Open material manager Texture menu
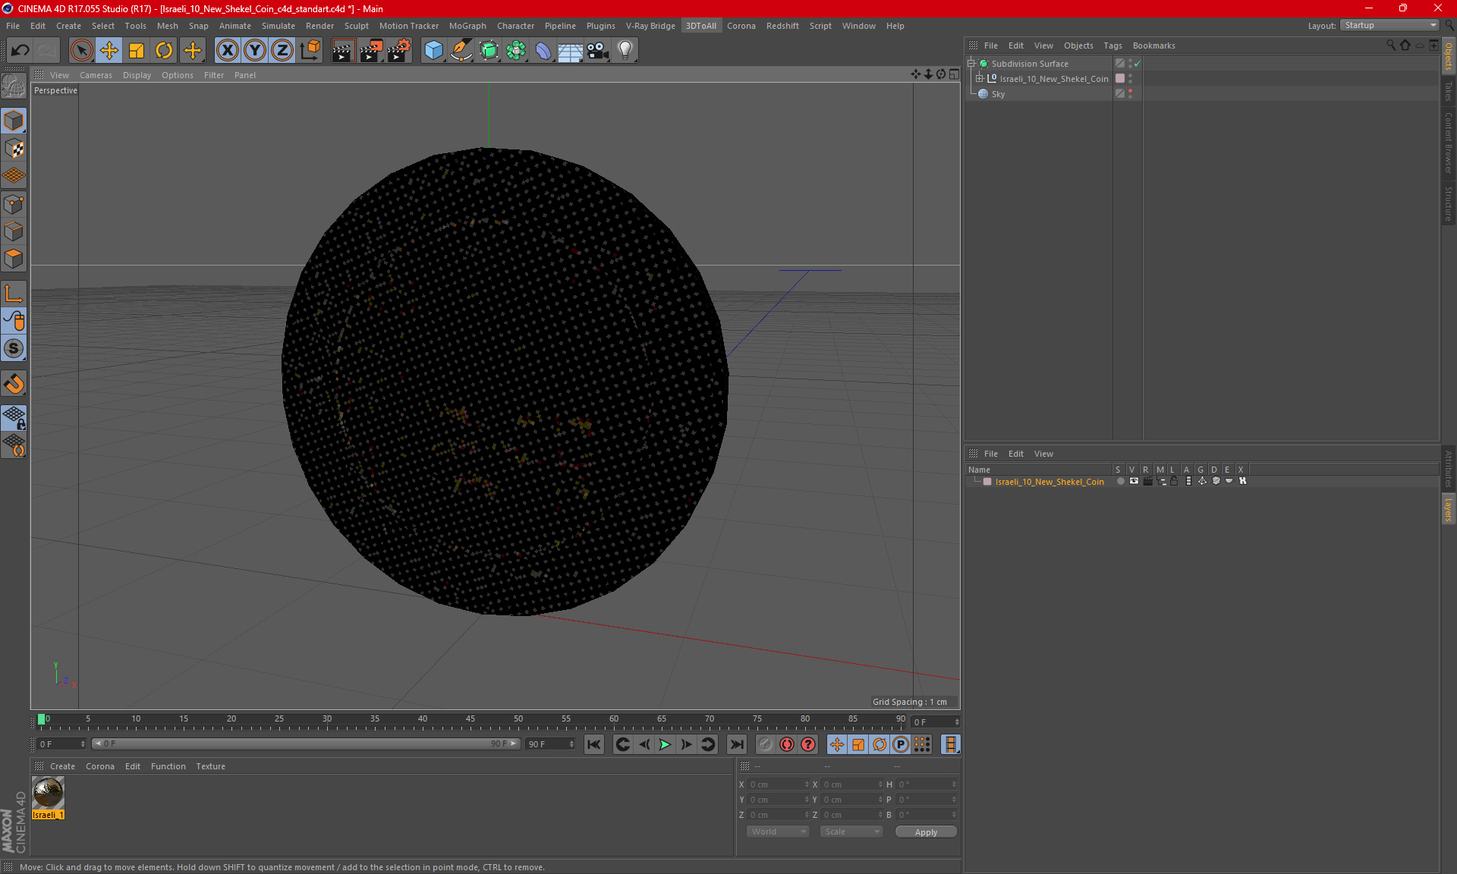Image resolution: width=1457 pixels, height=874 pixels. point(210,766)
